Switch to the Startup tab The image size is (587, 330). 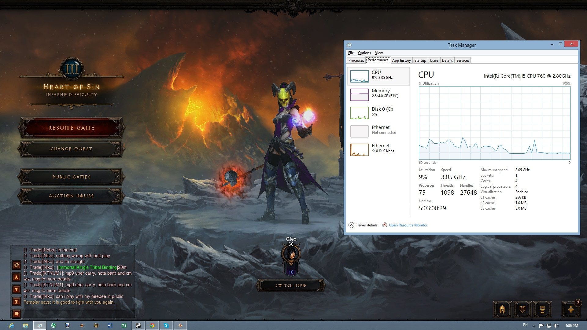[x=420, y=61]
